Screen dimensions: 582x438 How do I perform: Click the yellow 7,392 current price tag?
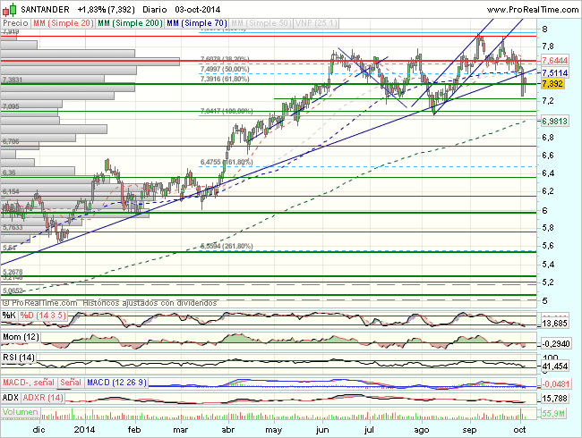(x=552, y=84)
